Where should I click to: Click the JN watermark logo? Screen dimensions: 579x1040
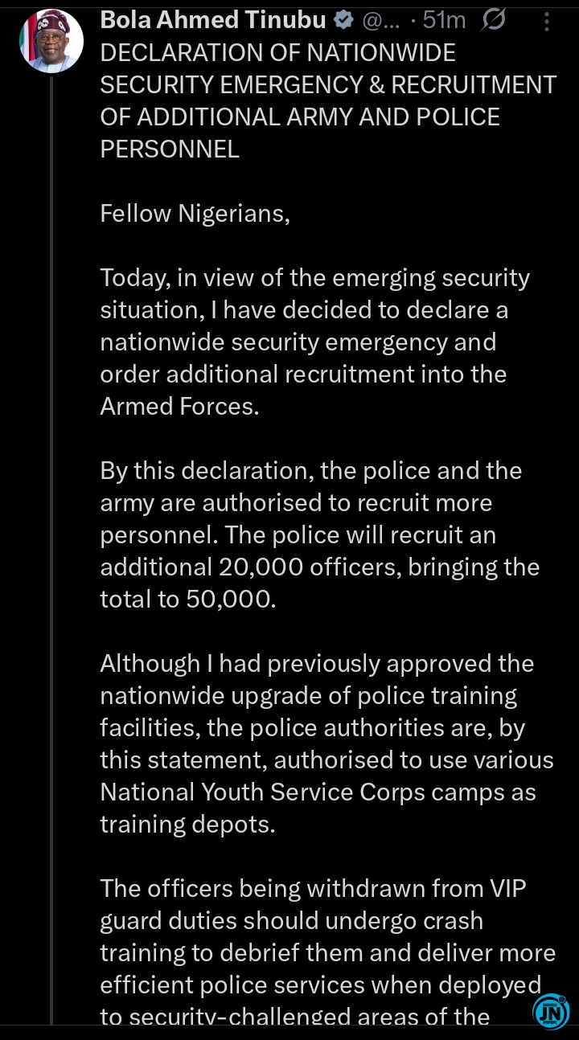tap(550, 1011)
